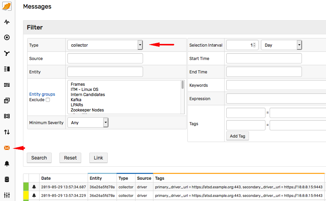Screen dimensions: 326x201
Task: Focus the End Time field
Action: (x=264, y=72)
